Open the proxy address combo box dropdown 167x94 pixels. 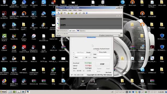[91, 55]
